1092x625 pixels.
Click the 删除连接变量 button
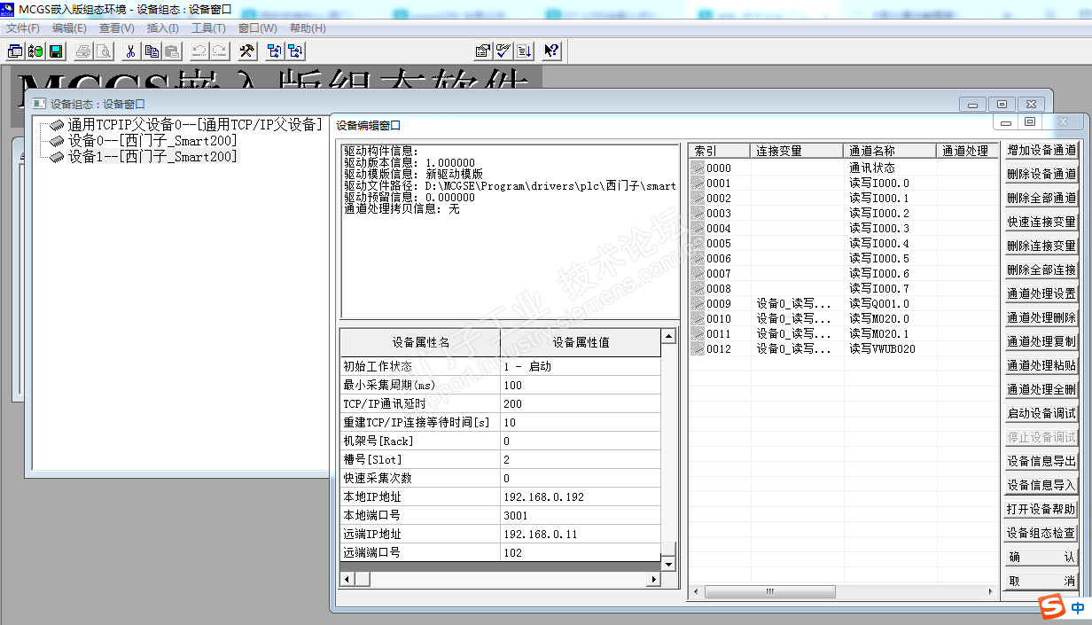coord(1041,246)
